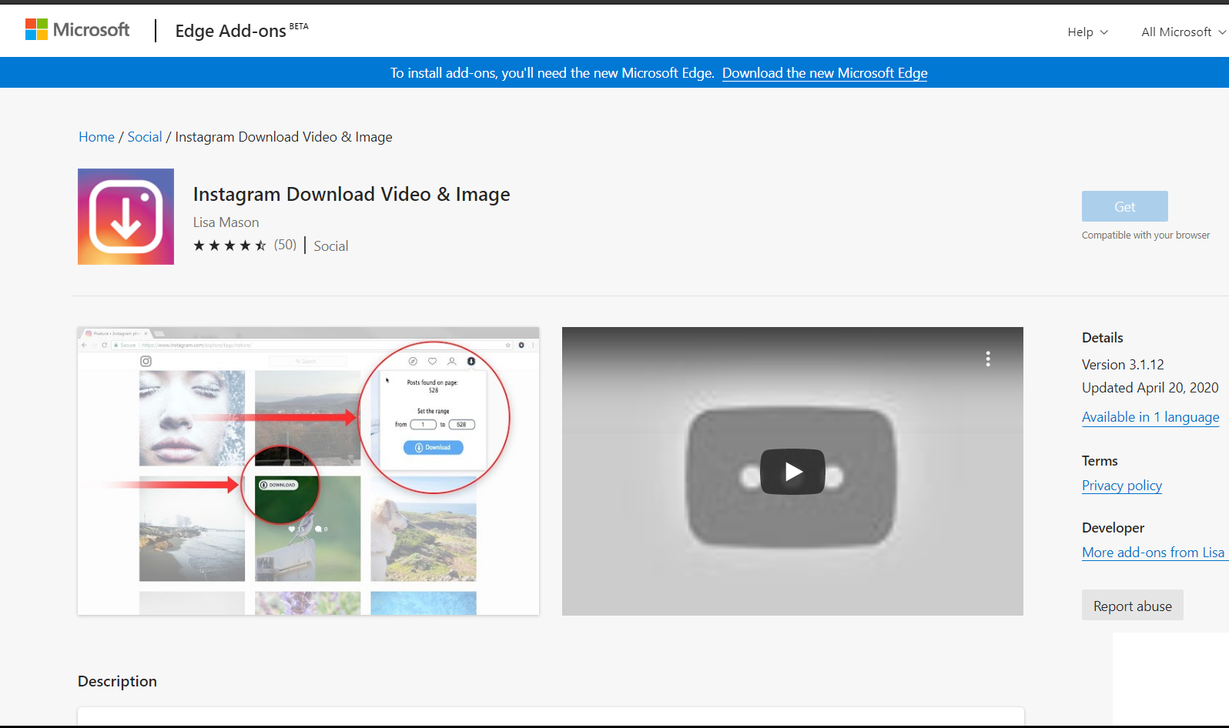Go to Social breadcrumb
1229x728 pixels.
coord(145,137)
